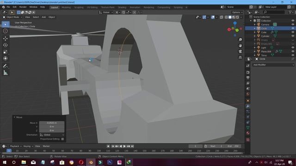Open the World properties tab
This screenshot has height=166, width=296.
coord(248,94)
